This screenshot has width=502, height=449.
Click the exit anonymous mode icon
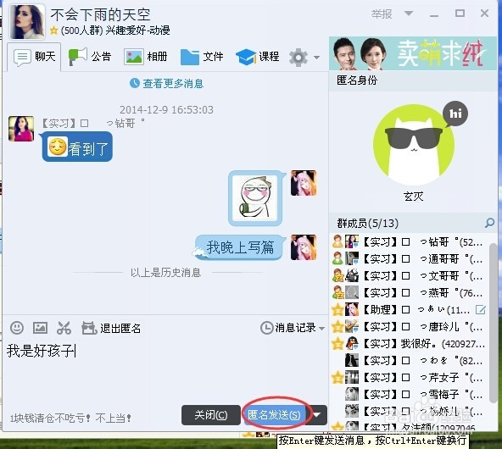(x=89, y=328)
